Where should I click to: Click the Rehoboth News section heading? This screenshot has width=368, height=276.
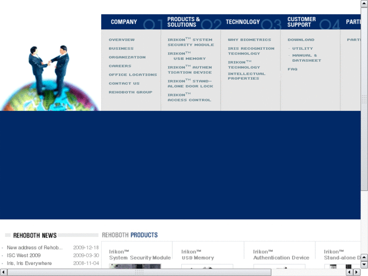tap(35, 235)
